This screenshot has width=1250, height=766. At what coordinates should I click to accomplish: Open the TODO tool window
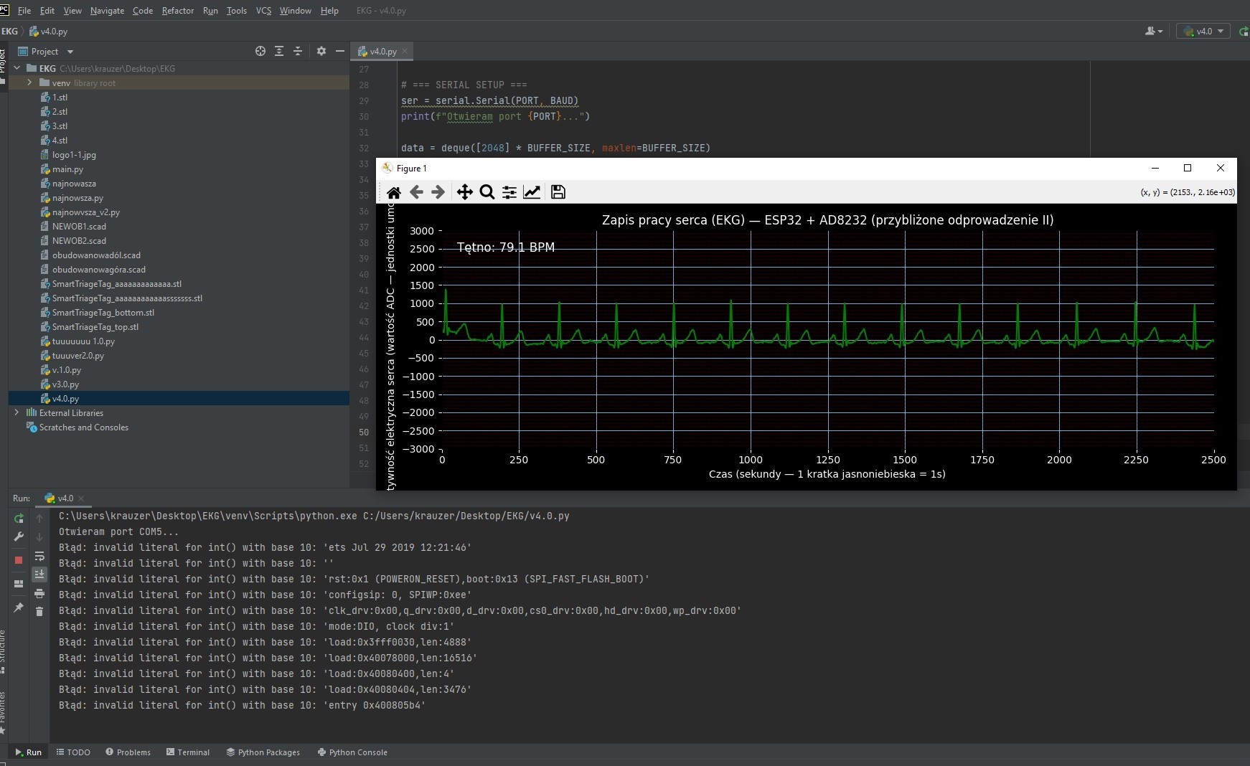[x=73, y=752]
